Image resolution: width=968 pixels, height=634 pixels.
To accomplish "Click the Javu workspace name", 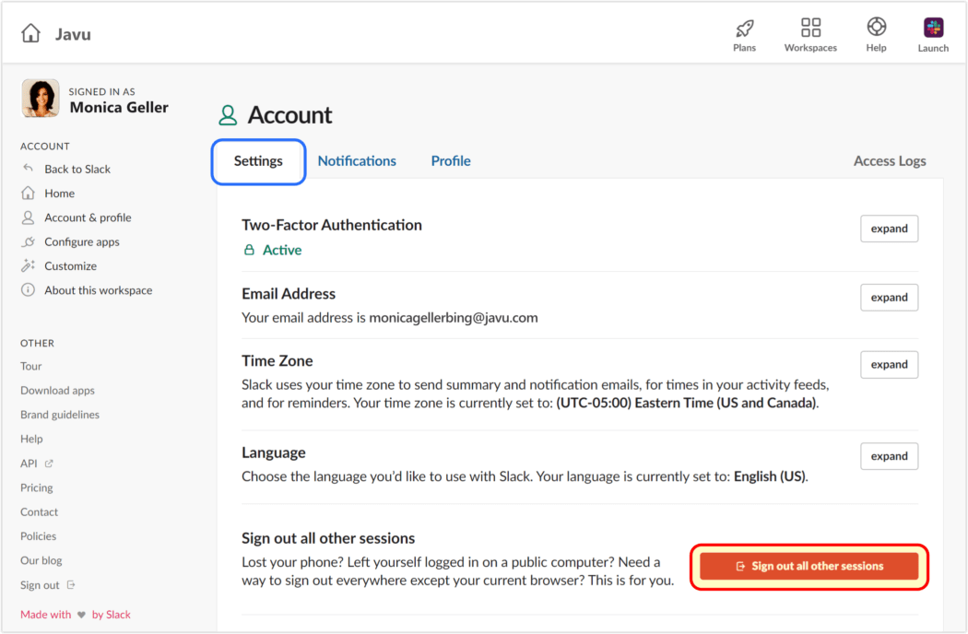I will (x=73, y=34).
